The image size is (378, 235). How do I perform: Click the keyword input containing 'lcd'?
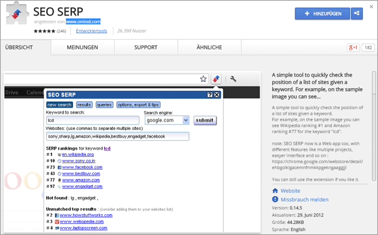(93, 120)
